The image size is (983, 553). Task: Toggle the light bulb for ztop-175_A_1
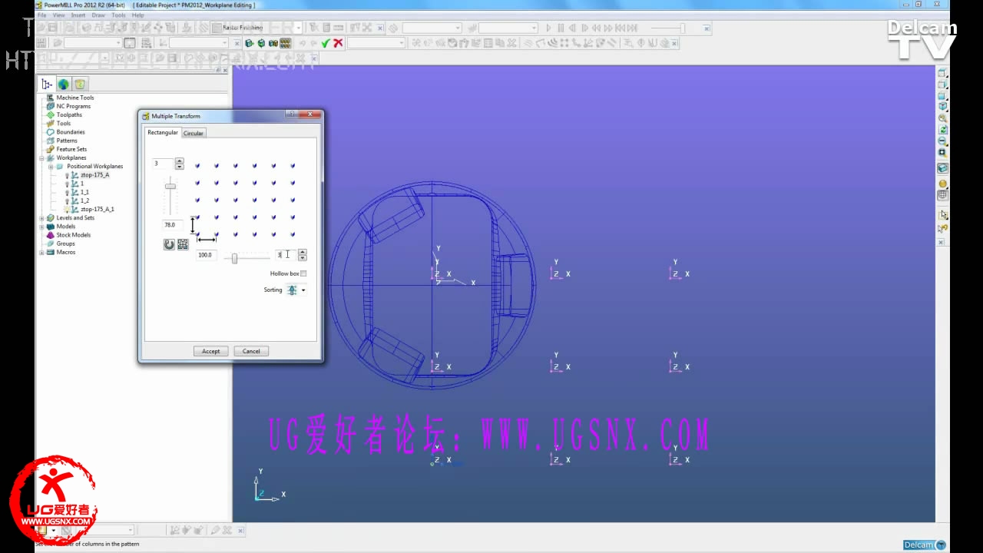point(67,209)
